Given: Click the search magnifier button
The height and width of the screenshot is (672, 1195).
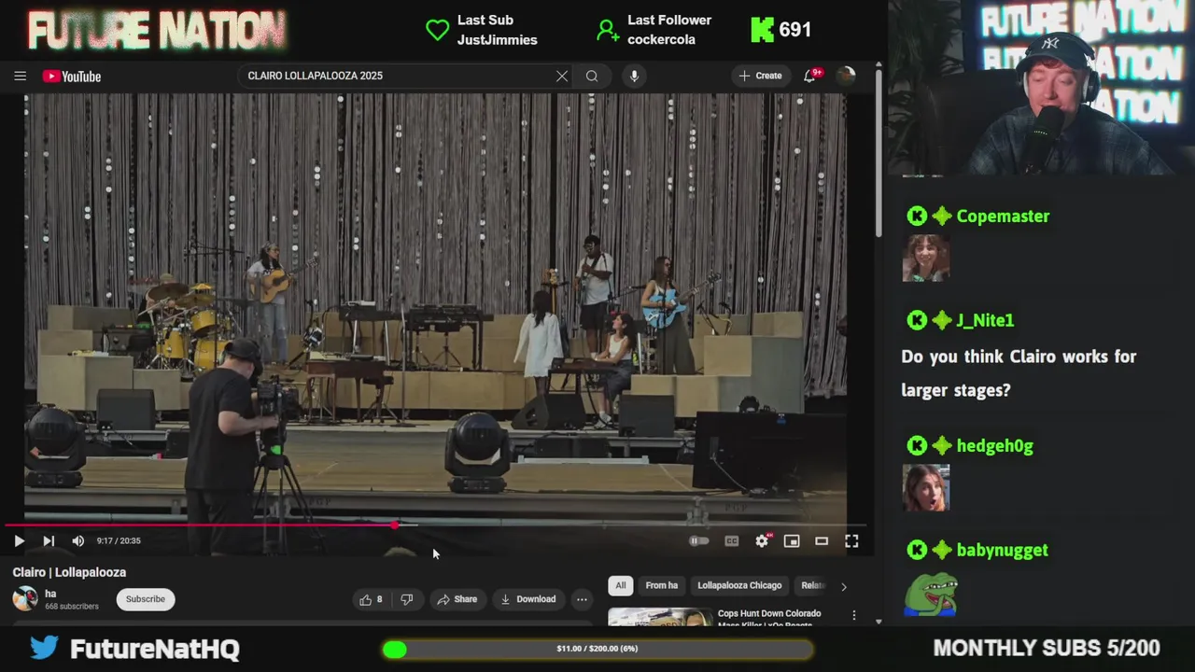Looking at the screenshot, I should pos(592,77).
